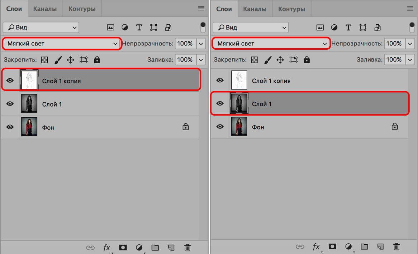418x254 pixels.
Task: Lock all icon in left panel
Action: 97,60
